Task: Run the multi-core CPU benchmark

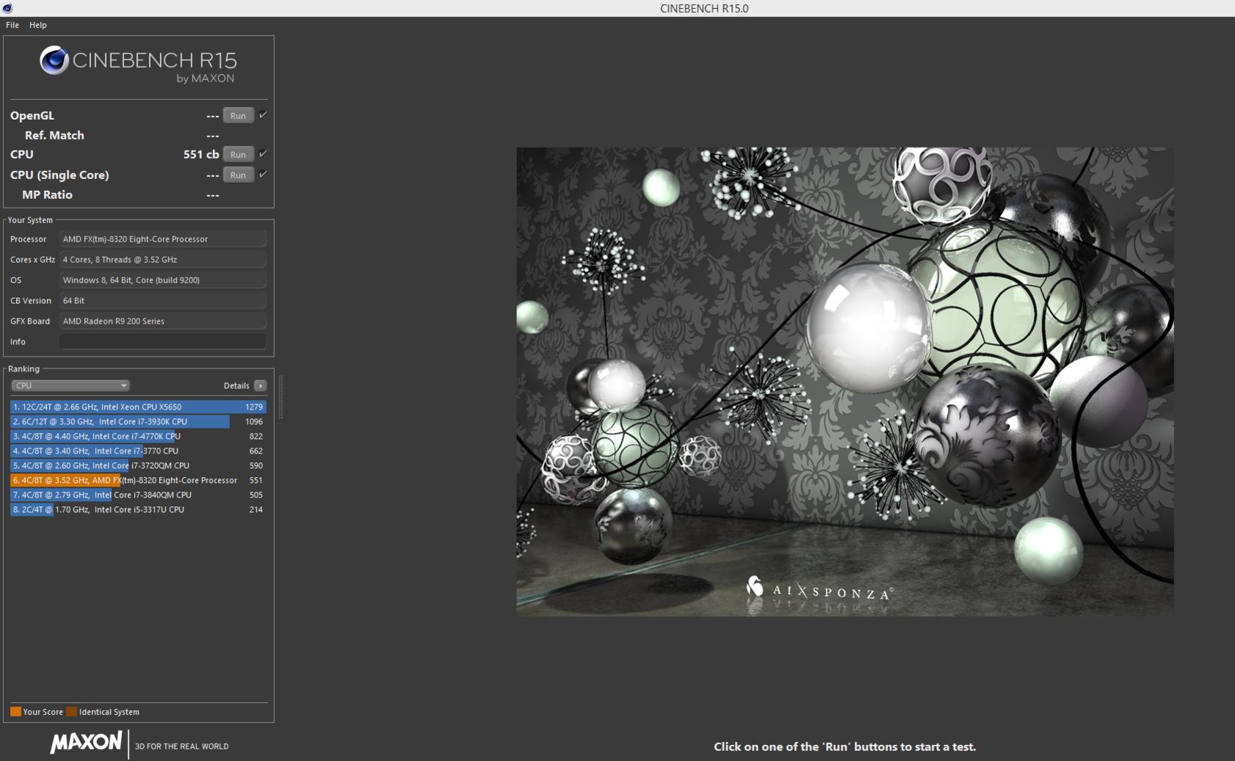Action: pyautogui.click(x=238, y=154)
